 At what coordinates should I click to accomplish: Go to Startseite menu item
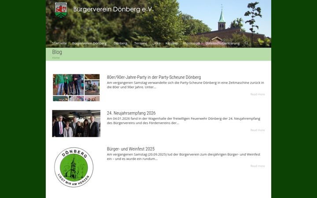(59, 43)
